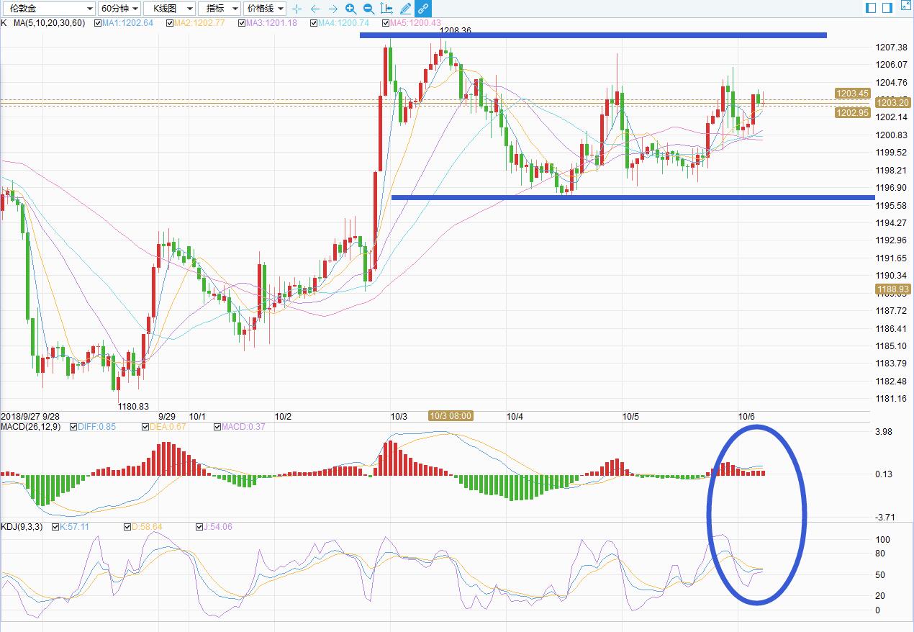Toggle the left side panel layout
The image size is (914, 632).
pyautogui.click(x=871, y=8)
